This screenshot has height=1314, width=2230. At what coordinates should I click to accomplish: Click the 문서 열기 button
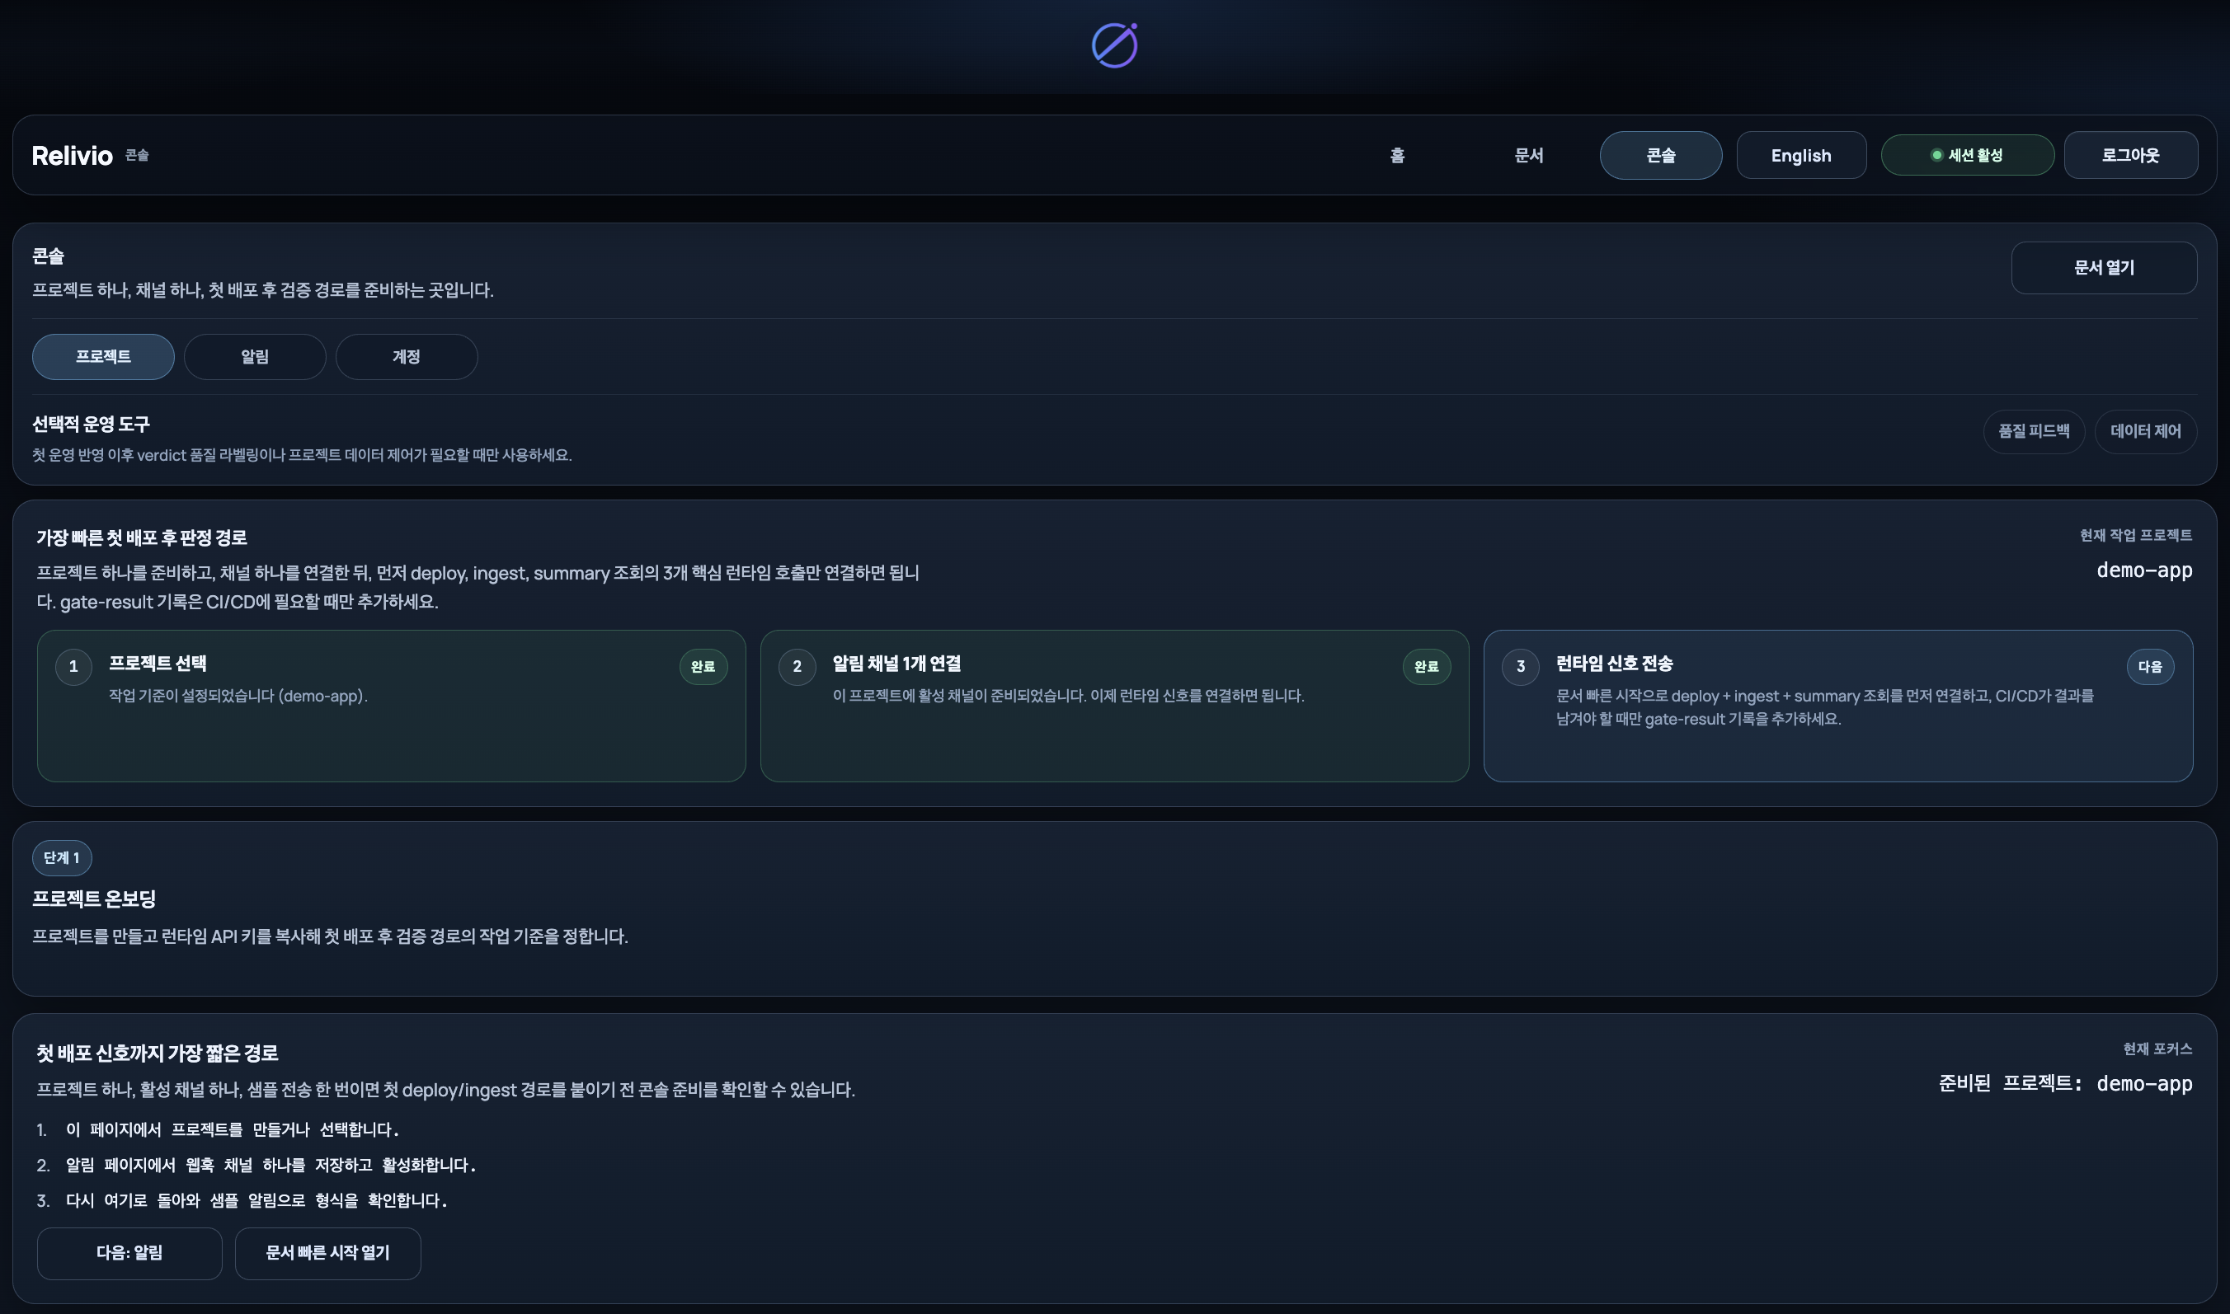[x=2103, y=267]
